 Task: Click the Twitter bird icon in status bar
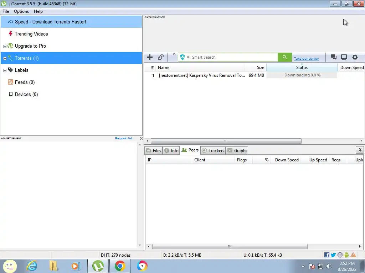[333, 255]
